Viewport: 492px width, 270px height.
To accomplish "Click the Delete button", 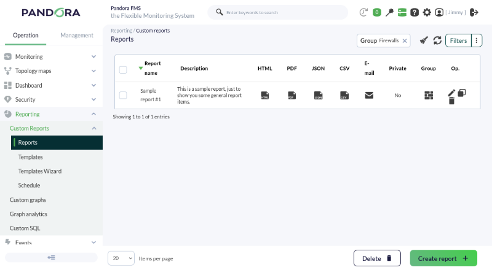I will tap(377, 258).
